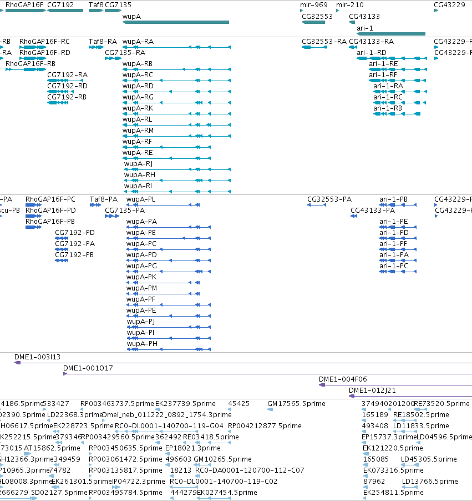Open BAC clone DME1-012J21

tap(372, 390)
